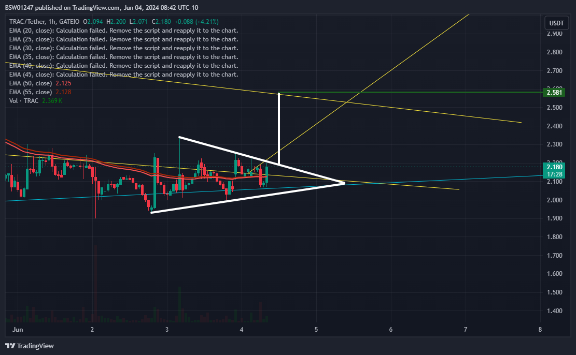Click the 2.300 price axis label
The image size is (576, 355).
[x=554, y=144]
